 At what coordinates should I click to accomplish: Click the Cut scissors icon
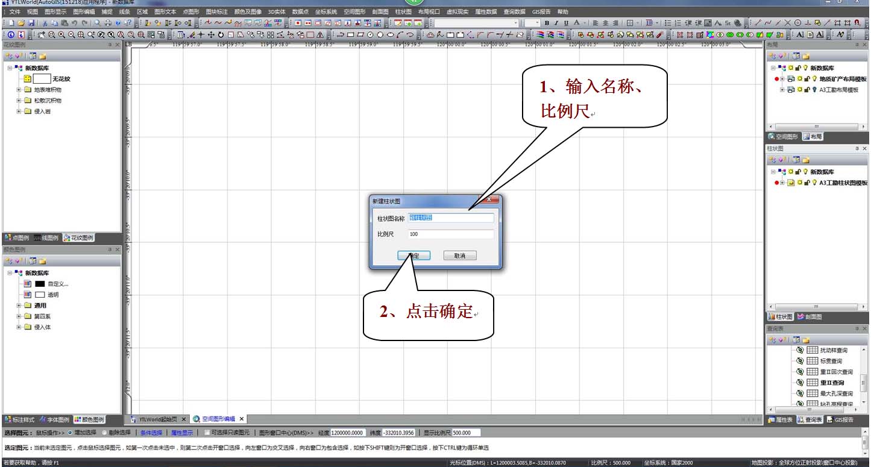point(45,23)
